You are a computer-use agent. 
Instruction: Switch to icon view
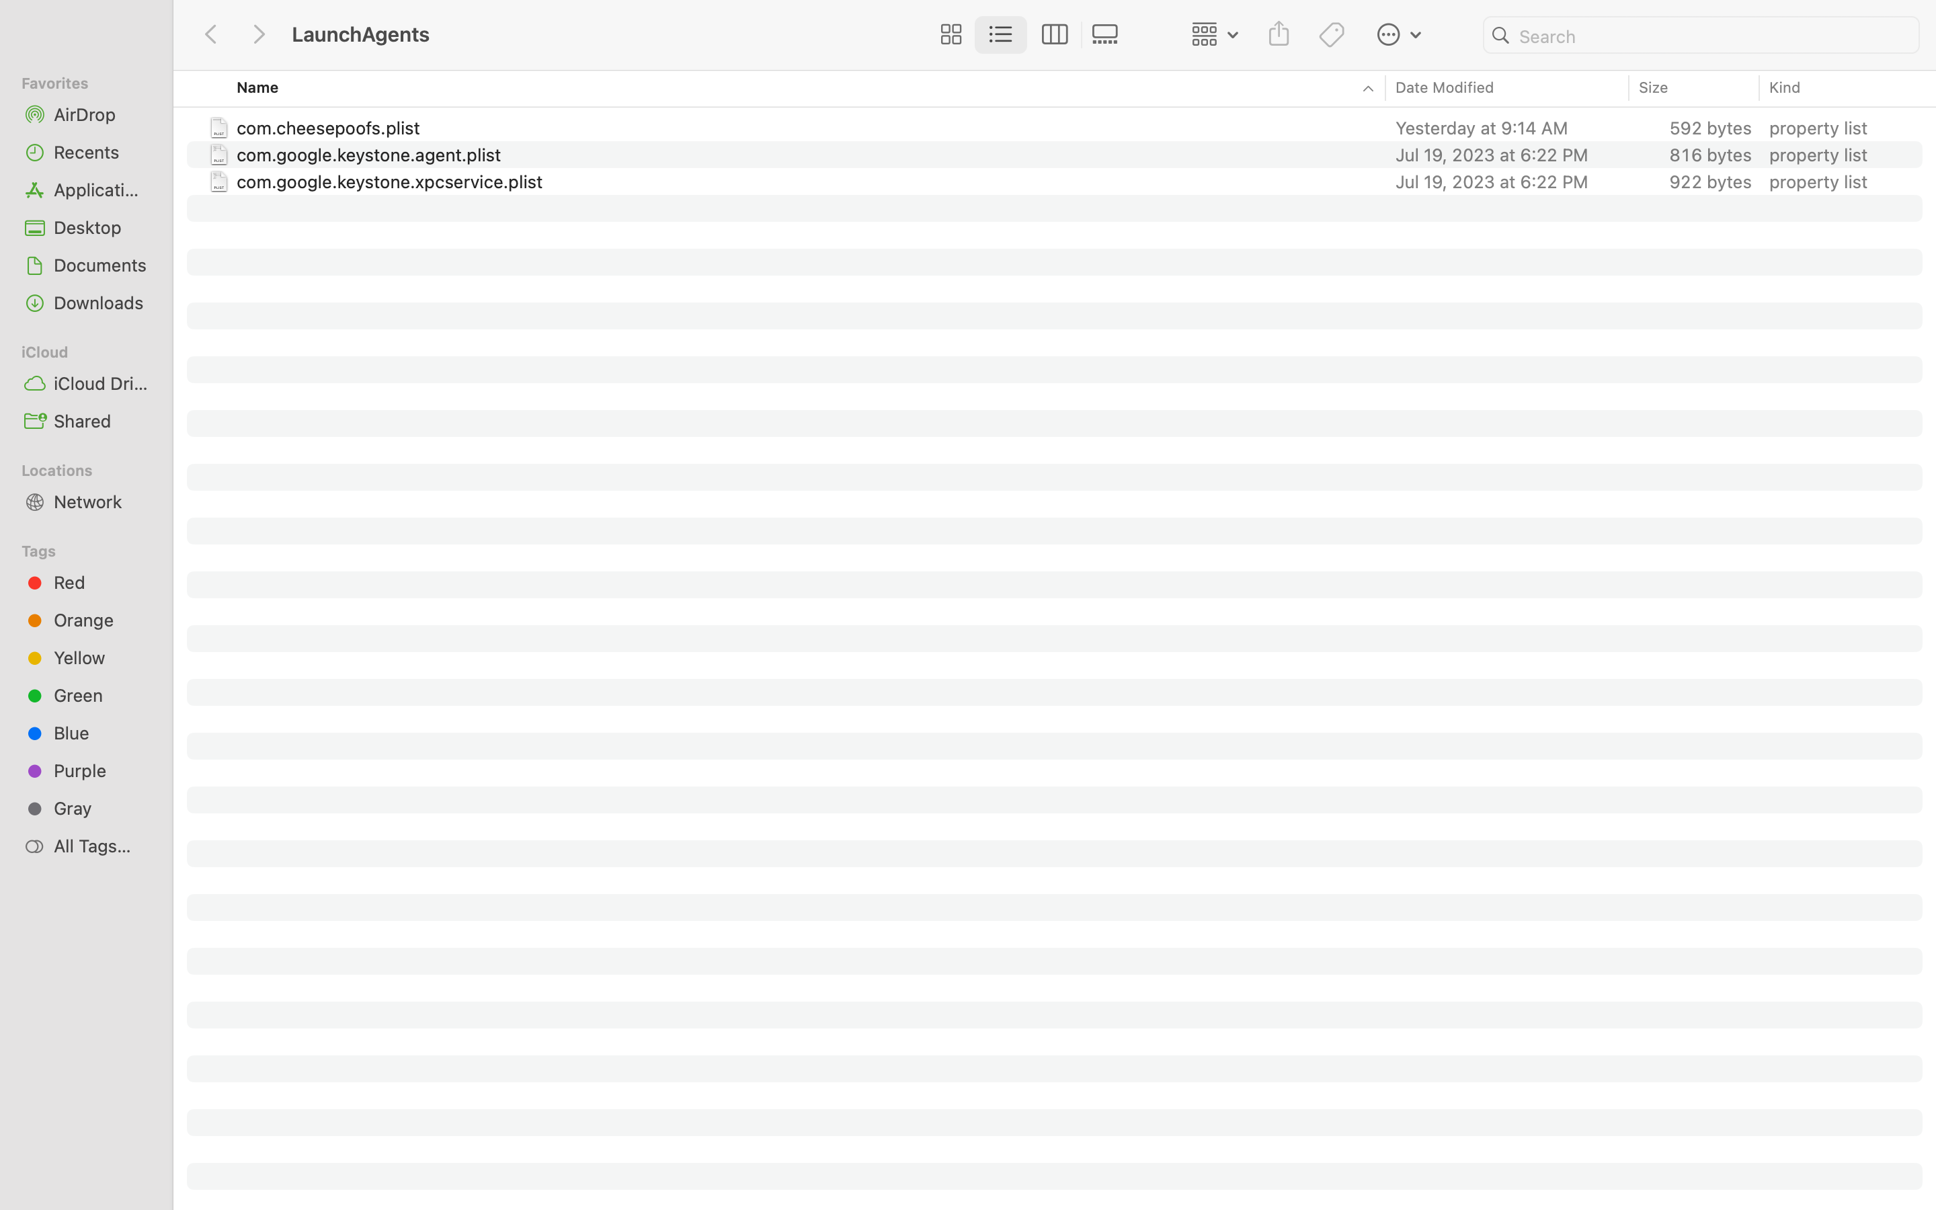951,34
